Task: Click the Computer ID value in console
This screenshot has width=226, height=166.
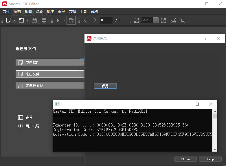Action: coord(143,125)
